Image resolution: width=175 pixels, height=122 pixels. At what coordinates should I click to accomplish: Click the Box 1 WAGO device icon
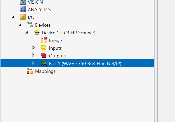(44, 63)
